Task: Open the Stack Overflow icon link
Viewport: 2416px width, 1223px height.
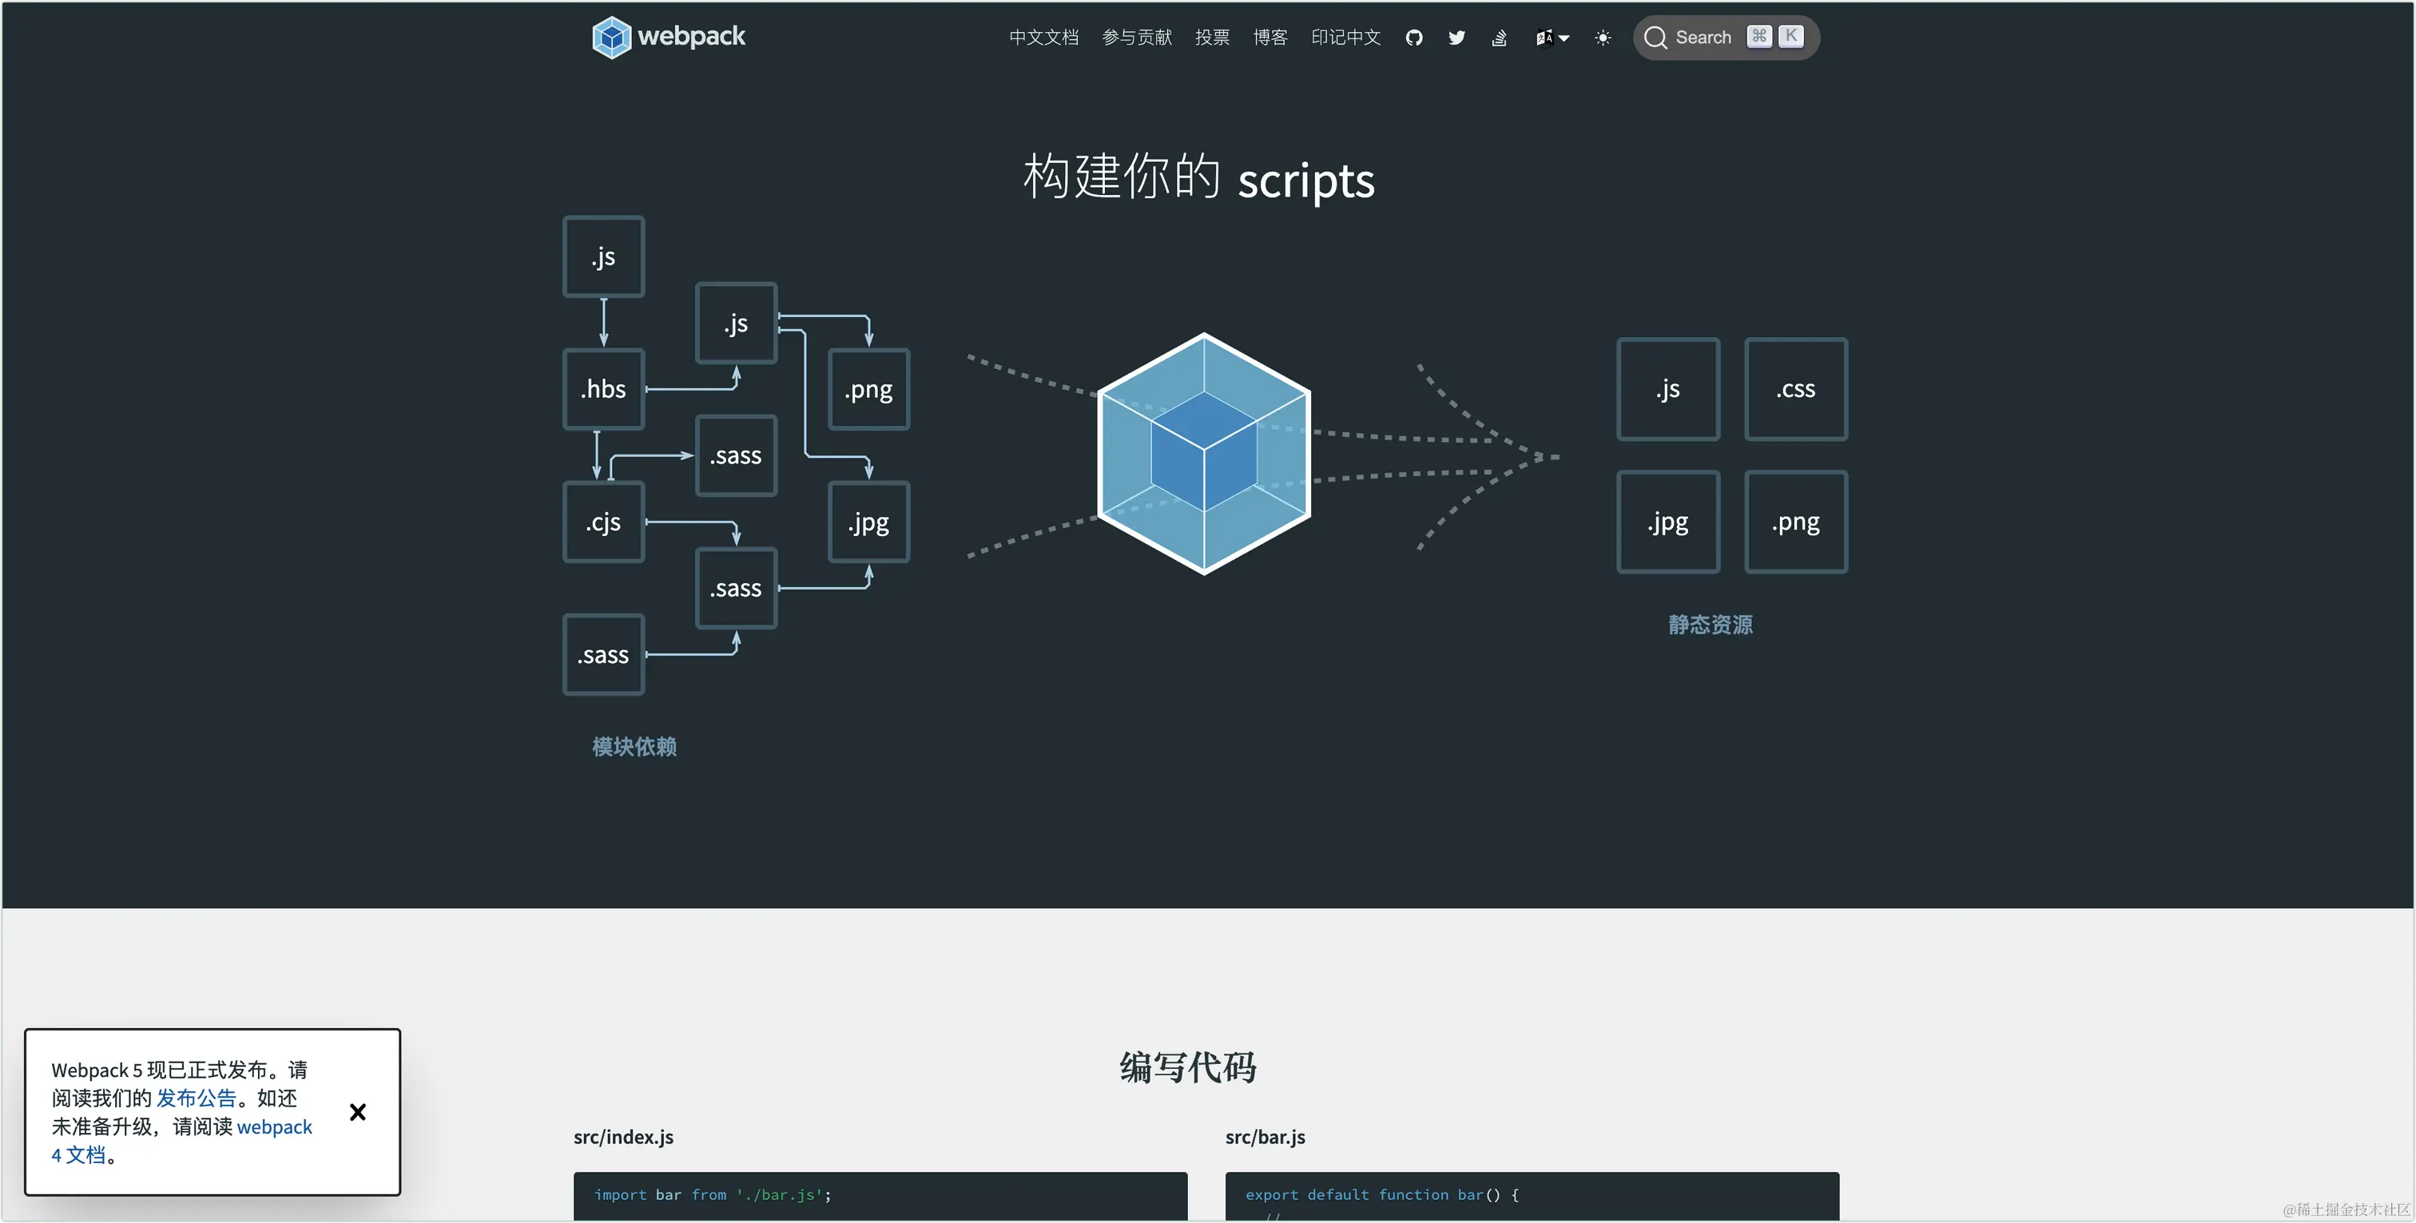Action: (1499, 38)
